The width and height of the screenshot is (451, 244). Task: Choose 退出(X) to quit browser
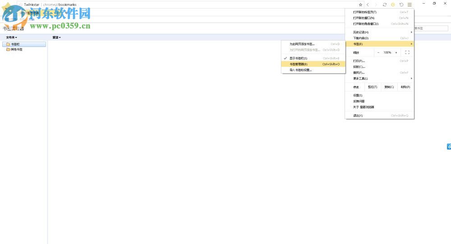379,115
